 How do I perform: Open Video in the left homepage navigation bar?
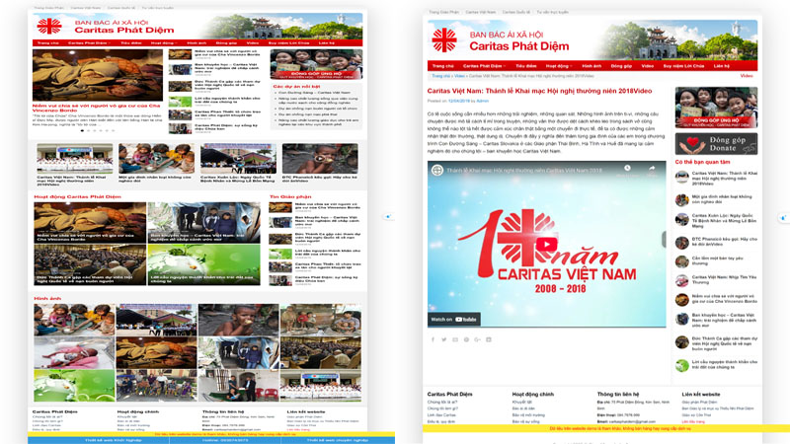coord(253,43)
